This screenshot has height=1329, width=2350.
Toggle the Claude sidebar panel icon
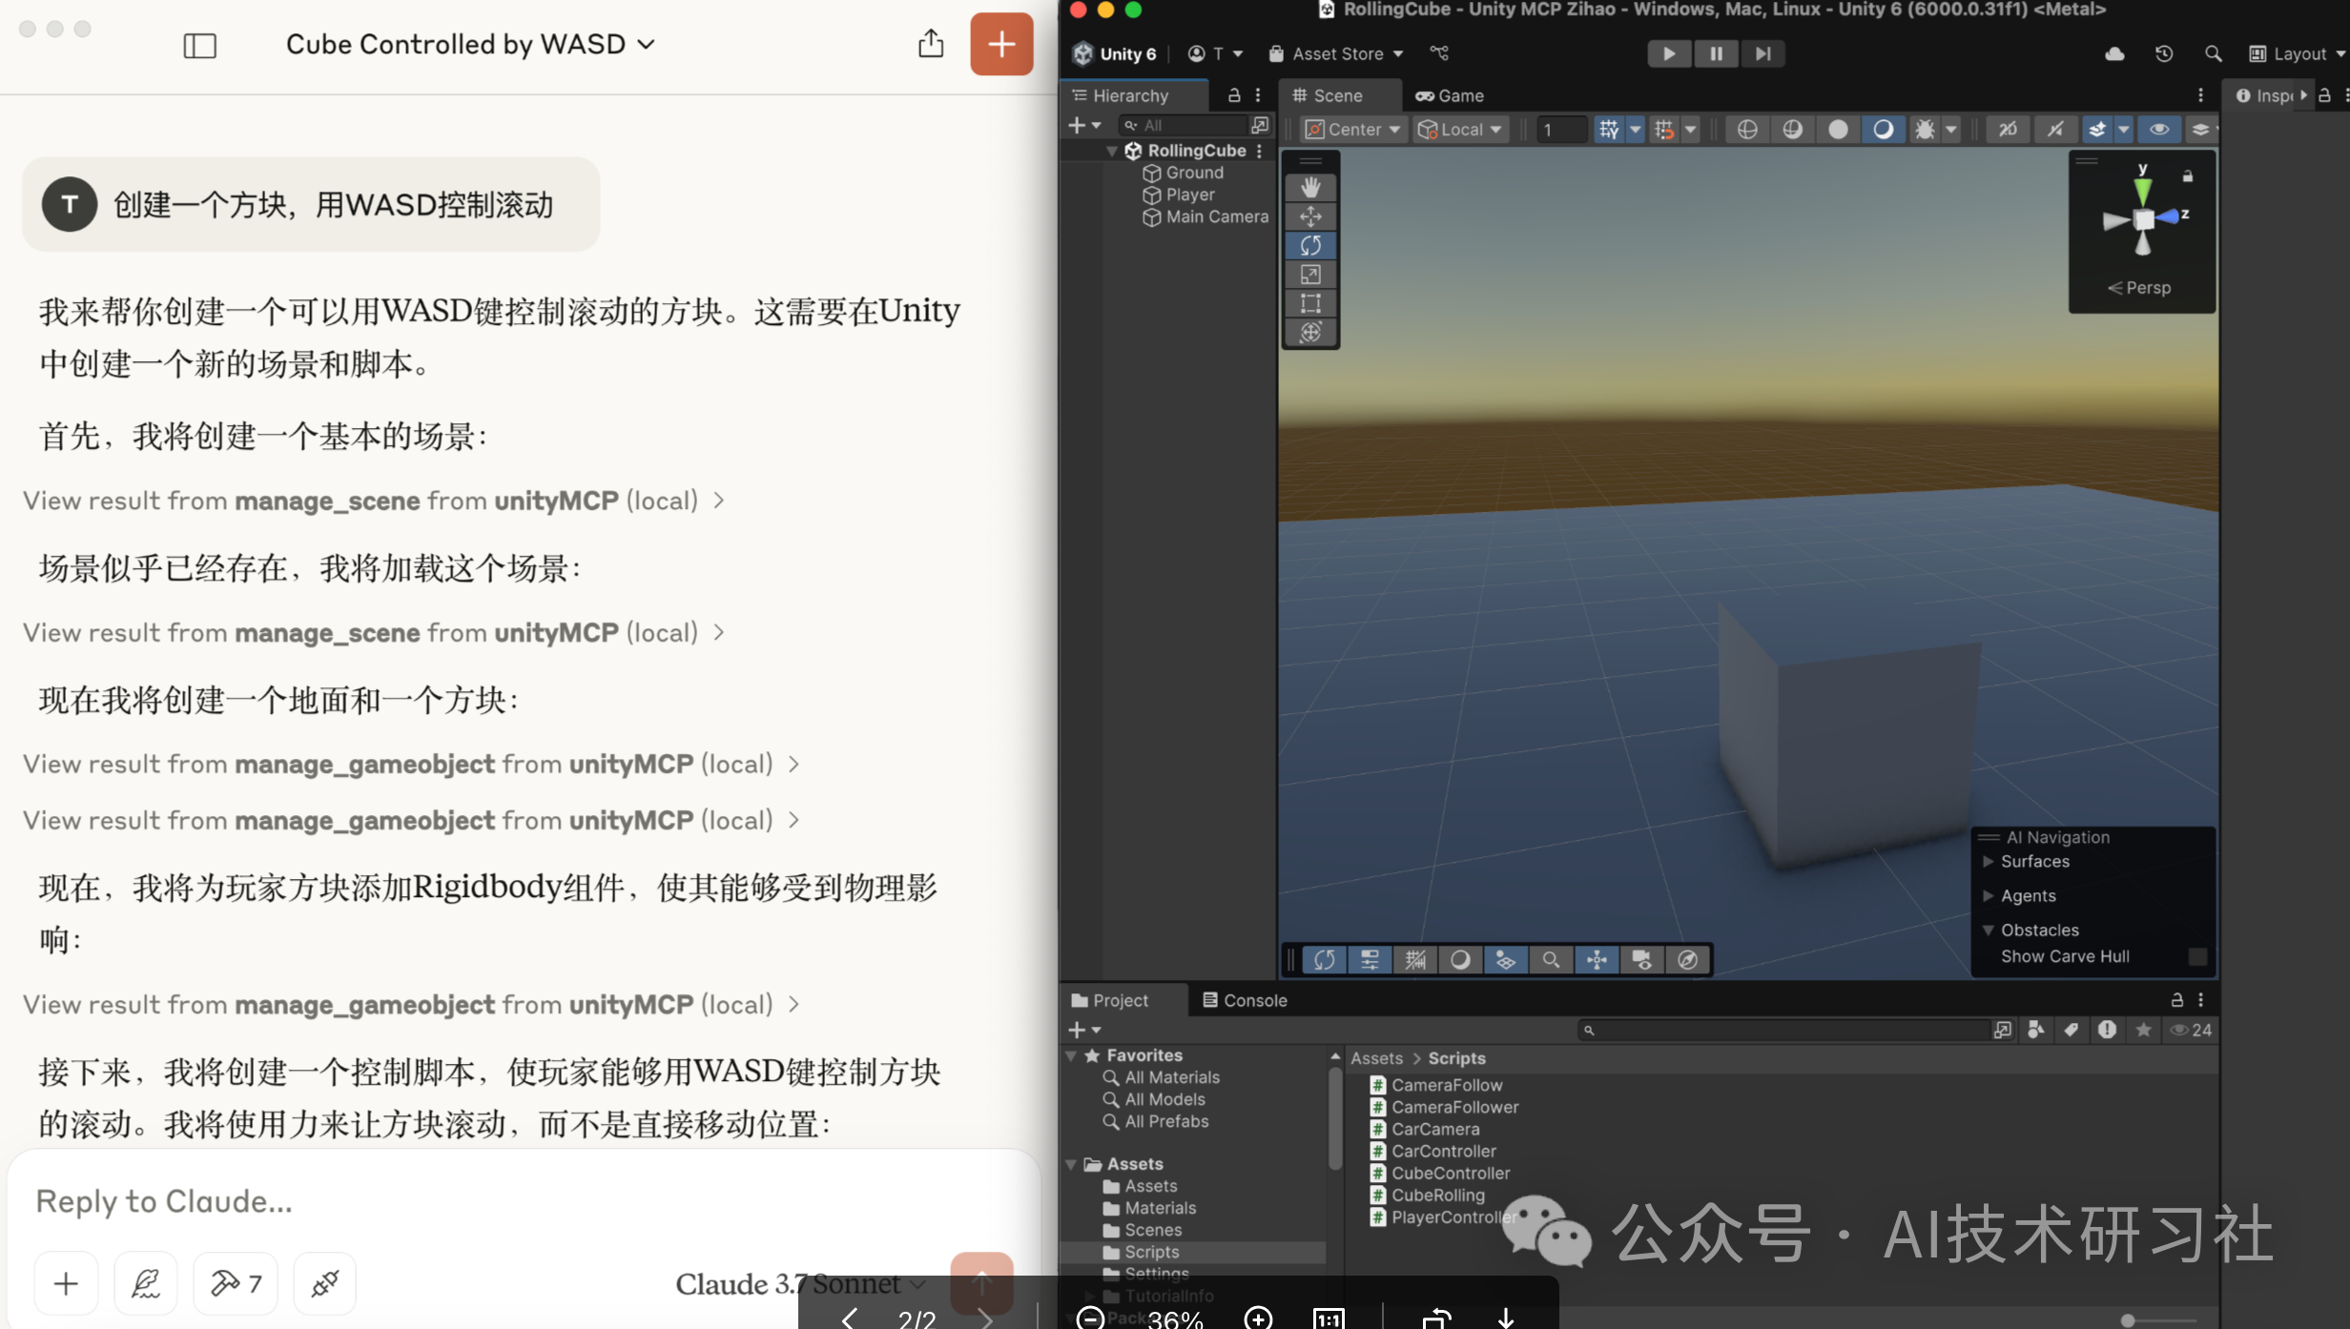click(199, 45)
